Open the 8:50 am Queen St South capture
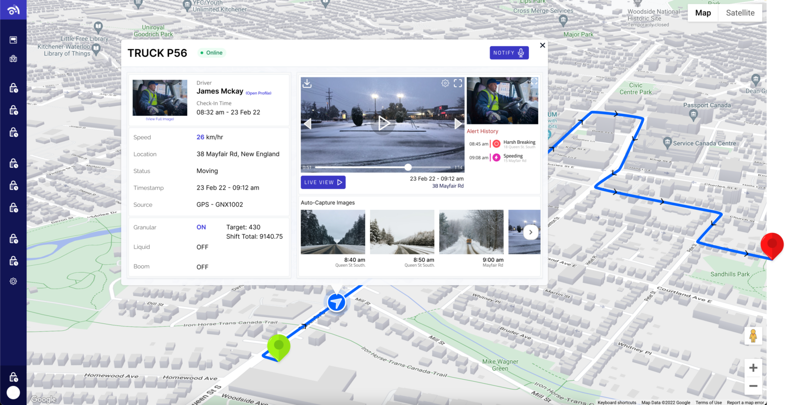 click(402, 232)
